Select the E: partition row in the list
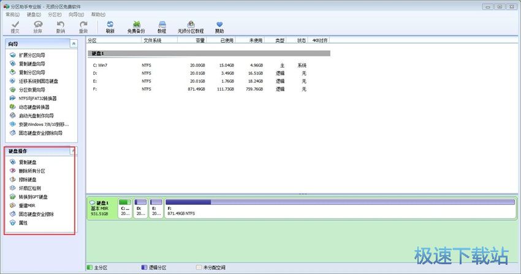521x274 pixels. point(209,81)
